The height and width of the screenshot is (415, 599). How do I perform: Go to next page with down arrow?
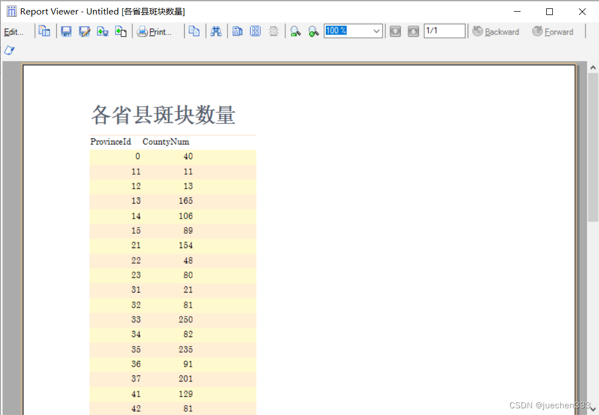pyautogui.click(x=413, y=31)
